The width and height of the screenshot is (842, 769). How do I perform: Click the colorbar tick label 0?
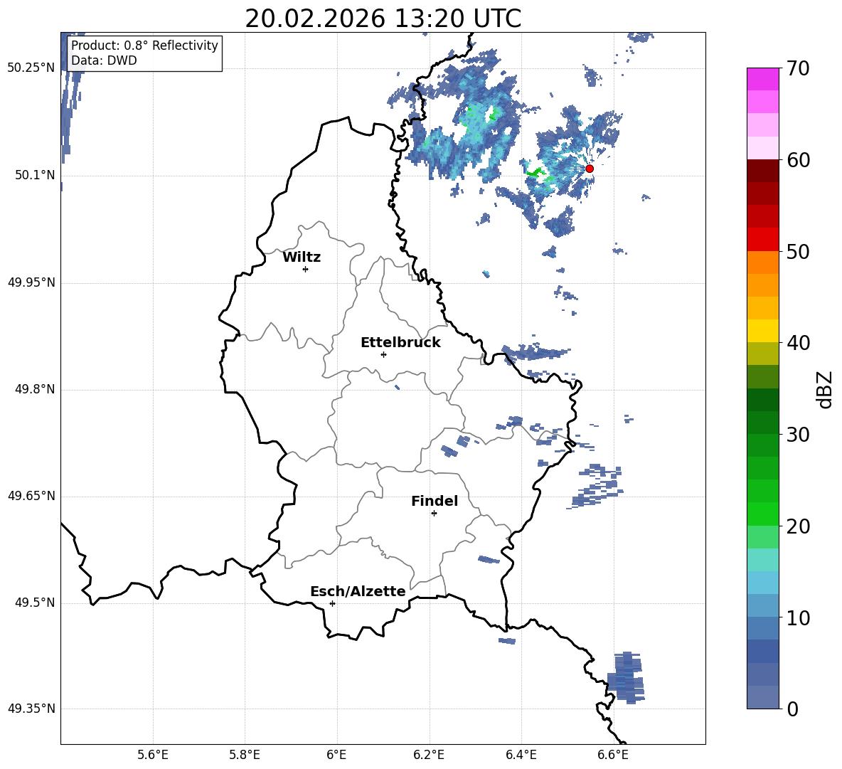click(792, 709)
